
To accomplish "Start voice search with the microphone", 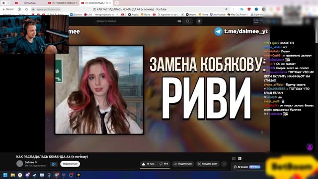I will click(199, 21).
